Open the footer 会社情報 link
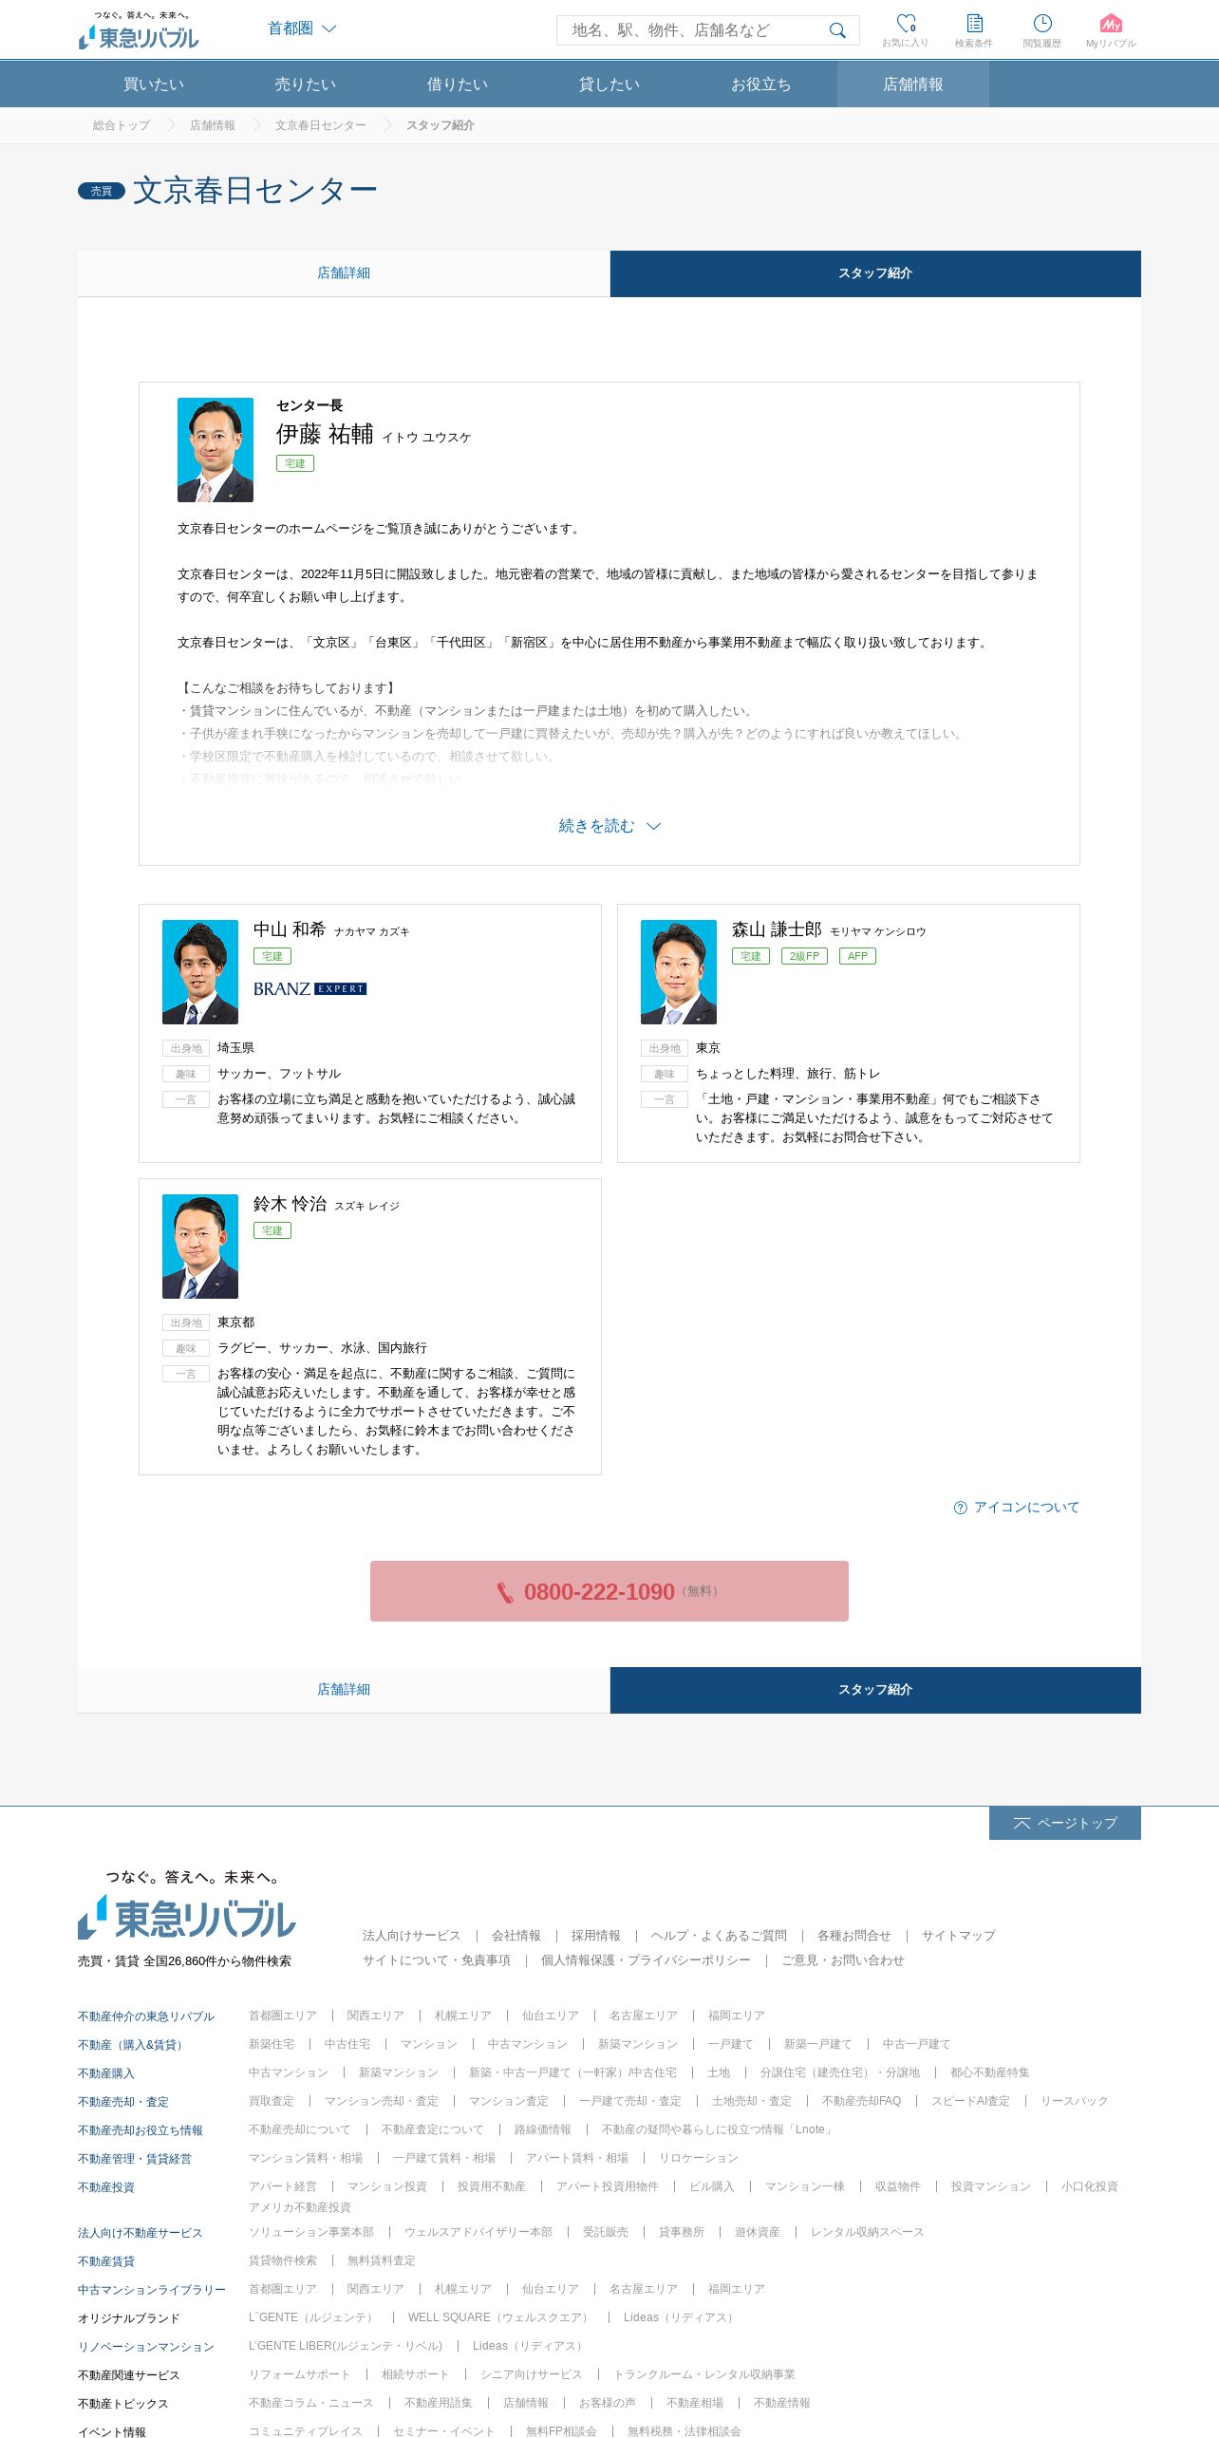This screenshot has width=1219, height=2438. pyautogui.click(x=516, y=1936)
